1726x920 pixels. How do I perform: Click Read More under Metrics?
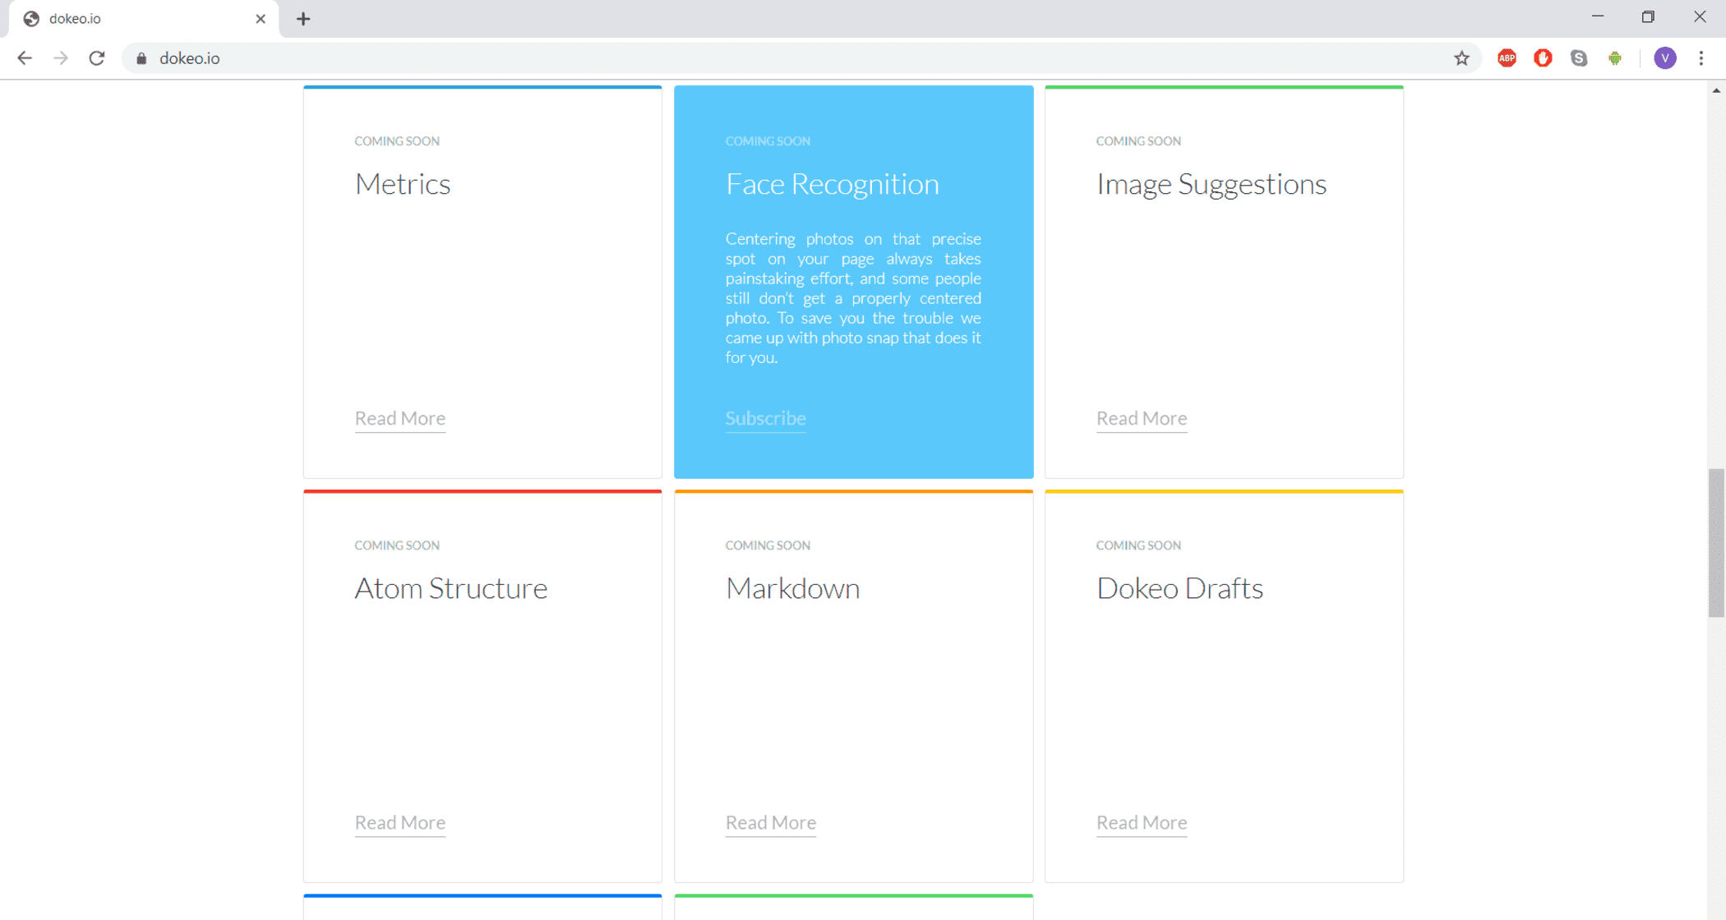coord(400,418)
